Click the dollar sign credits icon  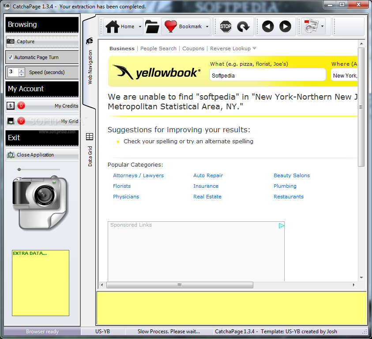pyautogui.click(x=11, y=105)
